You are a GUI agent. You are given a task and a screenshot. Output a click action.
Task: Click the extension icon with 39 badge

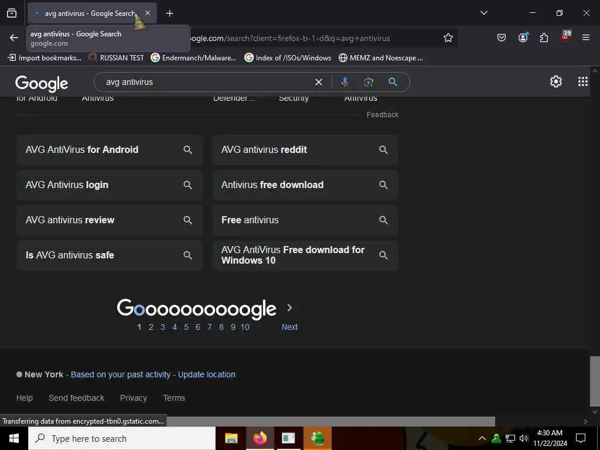[565, 37]
